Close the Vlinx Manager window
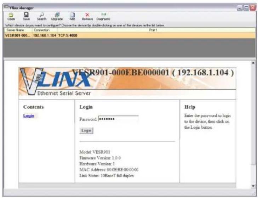The height and width of the screenshot is (198, 258). [253, 8]
